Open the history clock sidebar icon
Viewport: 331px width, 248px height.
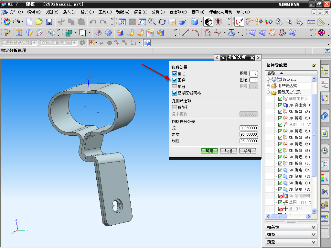pos(325,151)
